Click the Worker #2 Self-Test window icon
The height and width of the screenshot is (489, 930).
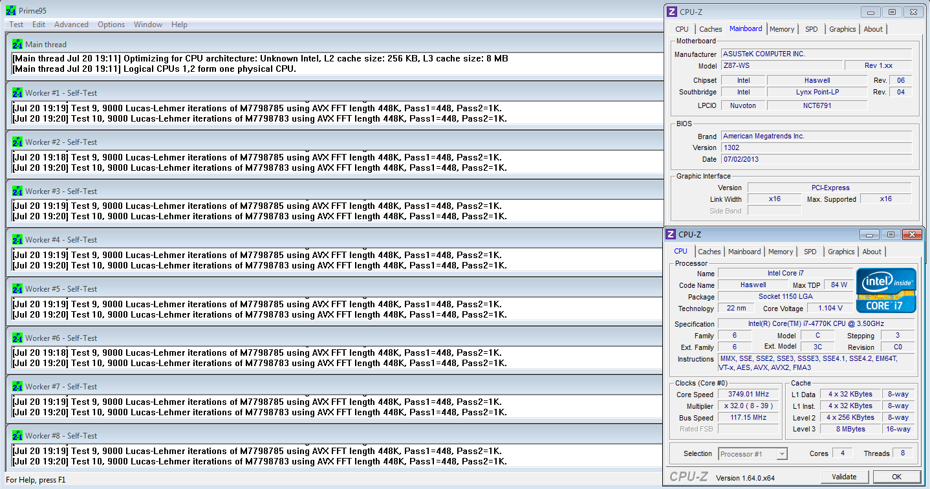(x=17, y=142)
